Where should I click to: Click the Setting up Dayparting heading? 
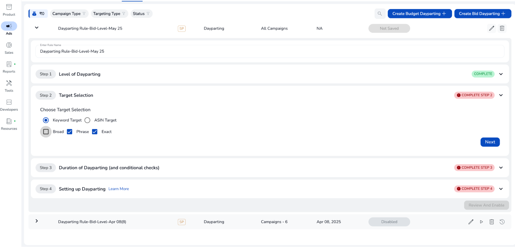tap(82, 189)
